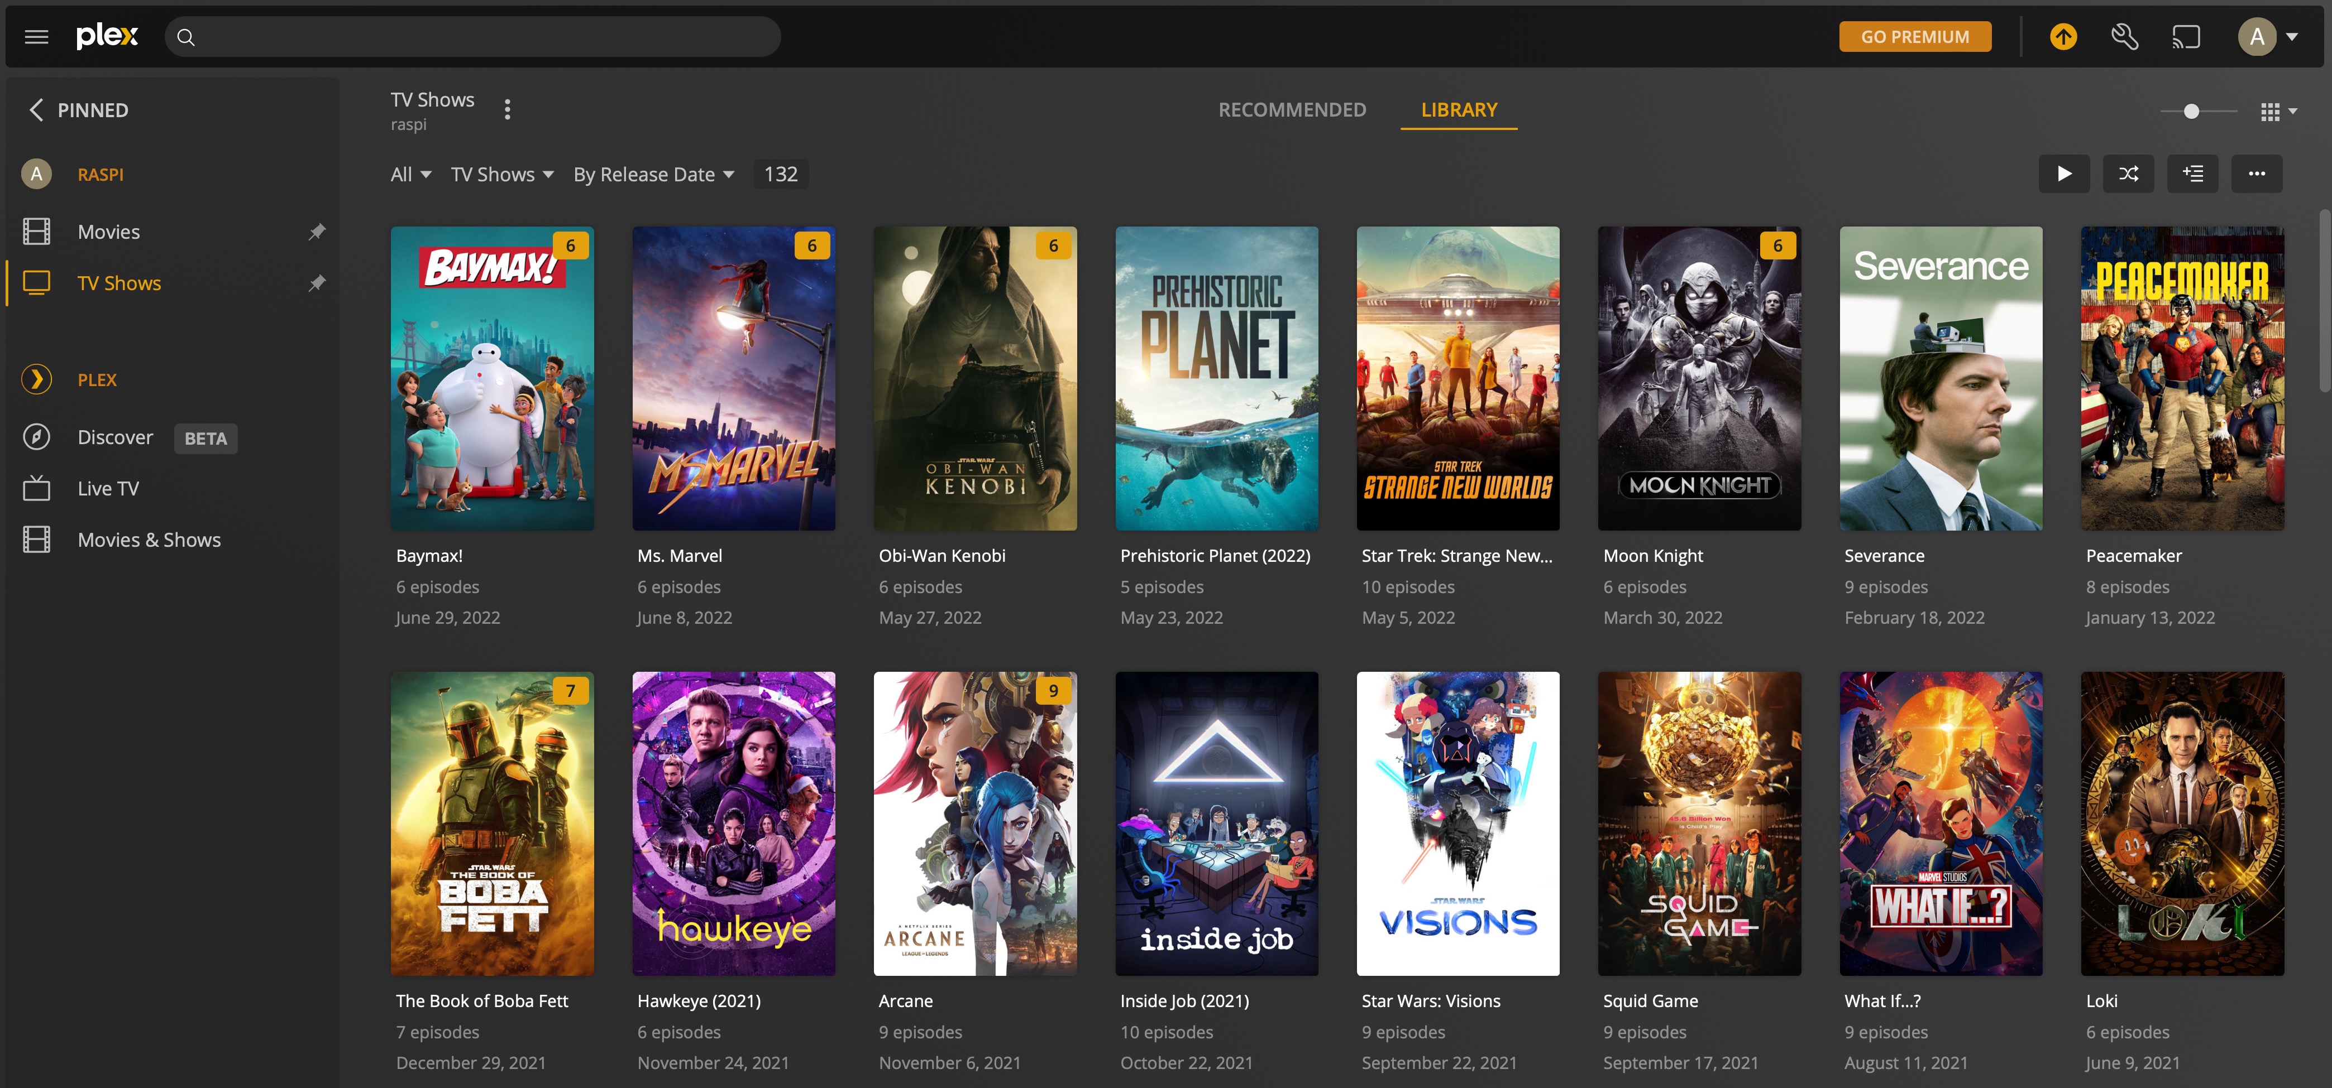Click the settings wrench icon
Image resolution: width=2332 pixels, height=1088 pixels.
point(2124,37)
